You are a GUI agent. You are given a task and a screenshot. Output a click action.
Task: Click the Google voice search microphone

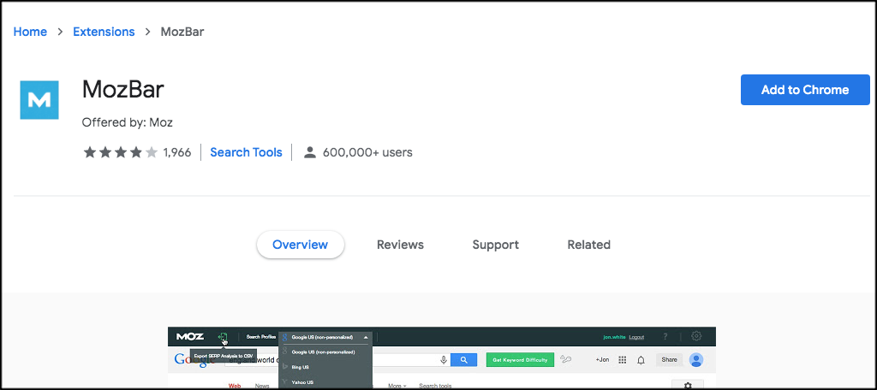444,360
